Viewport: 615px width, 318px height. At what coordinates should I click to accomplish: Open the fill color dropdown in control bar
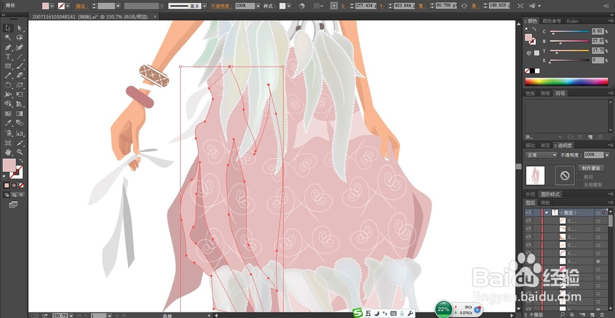click(x=52, y=6)
